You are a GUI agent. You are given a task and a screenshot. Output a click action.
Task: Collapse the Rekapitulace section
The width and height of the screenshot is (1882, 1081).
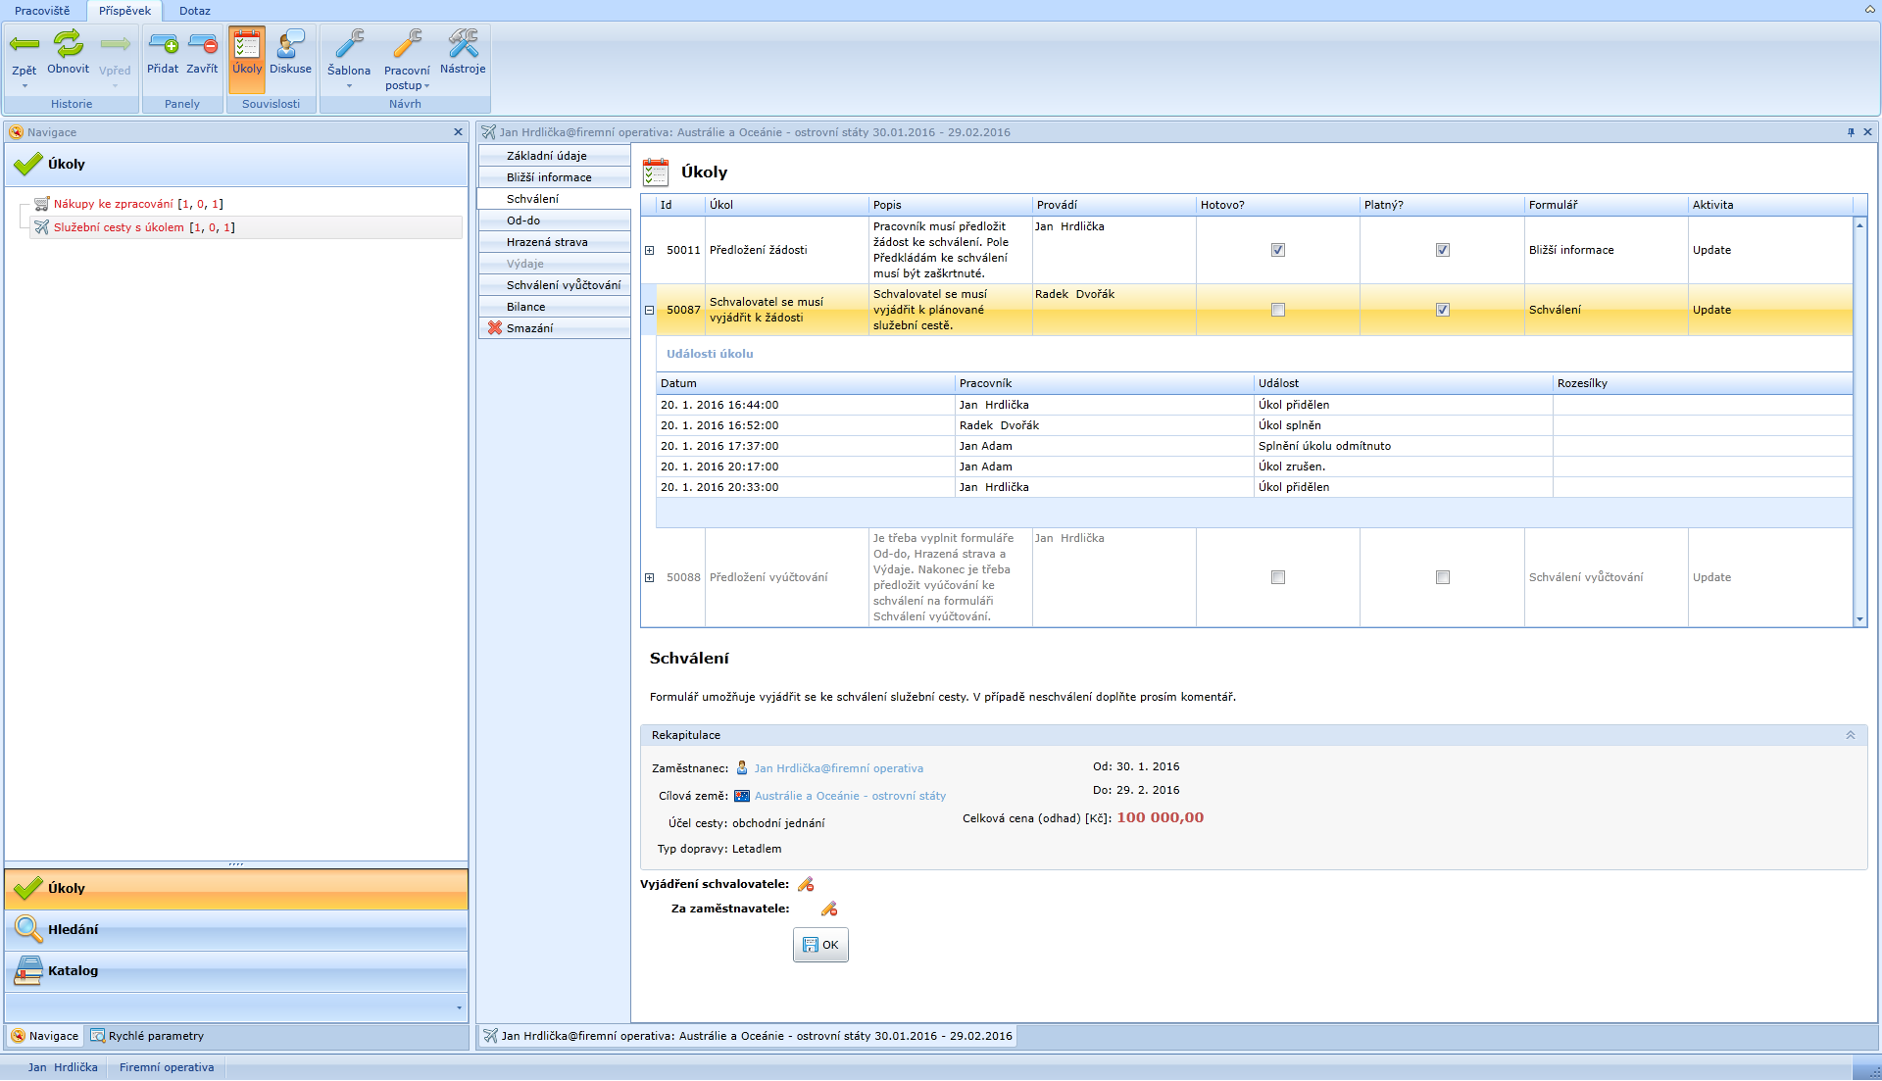click(1850, 735)
